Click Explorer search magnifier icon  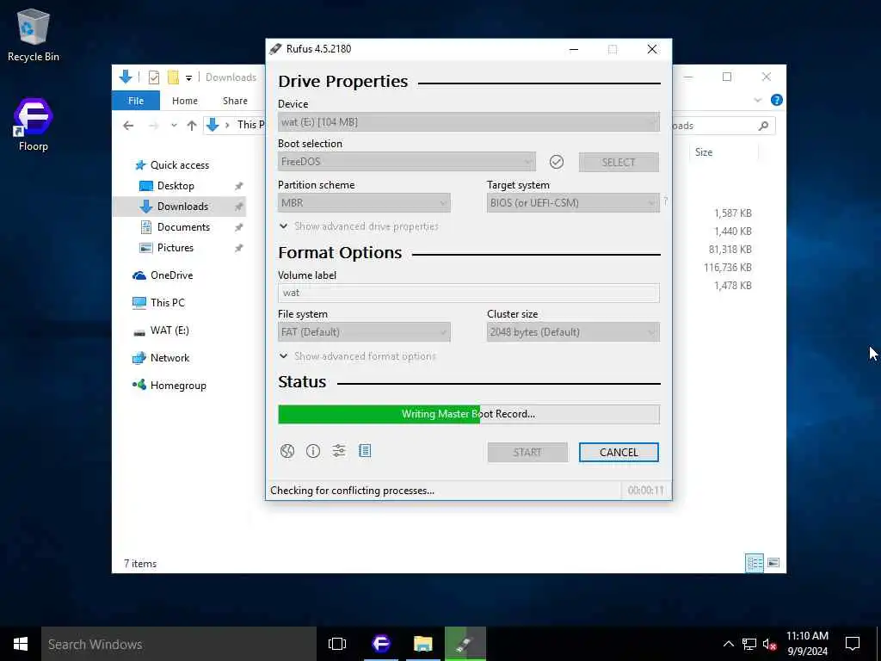763,126
